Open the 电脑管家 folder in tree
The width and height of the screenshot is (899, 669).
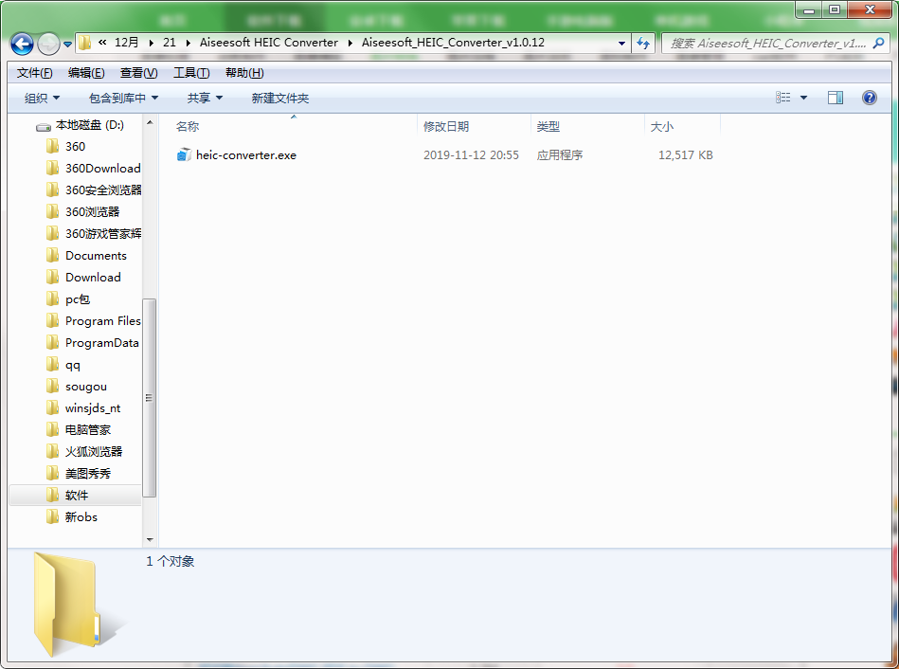point(78,430)
